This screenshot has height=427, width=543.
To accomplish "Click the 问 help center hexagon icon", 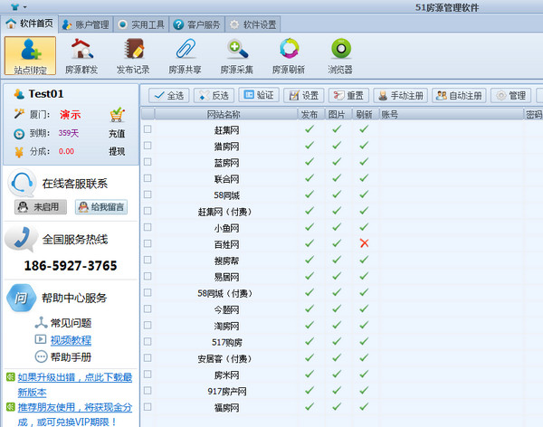I will pyautogui.click(x=21, y=298).
